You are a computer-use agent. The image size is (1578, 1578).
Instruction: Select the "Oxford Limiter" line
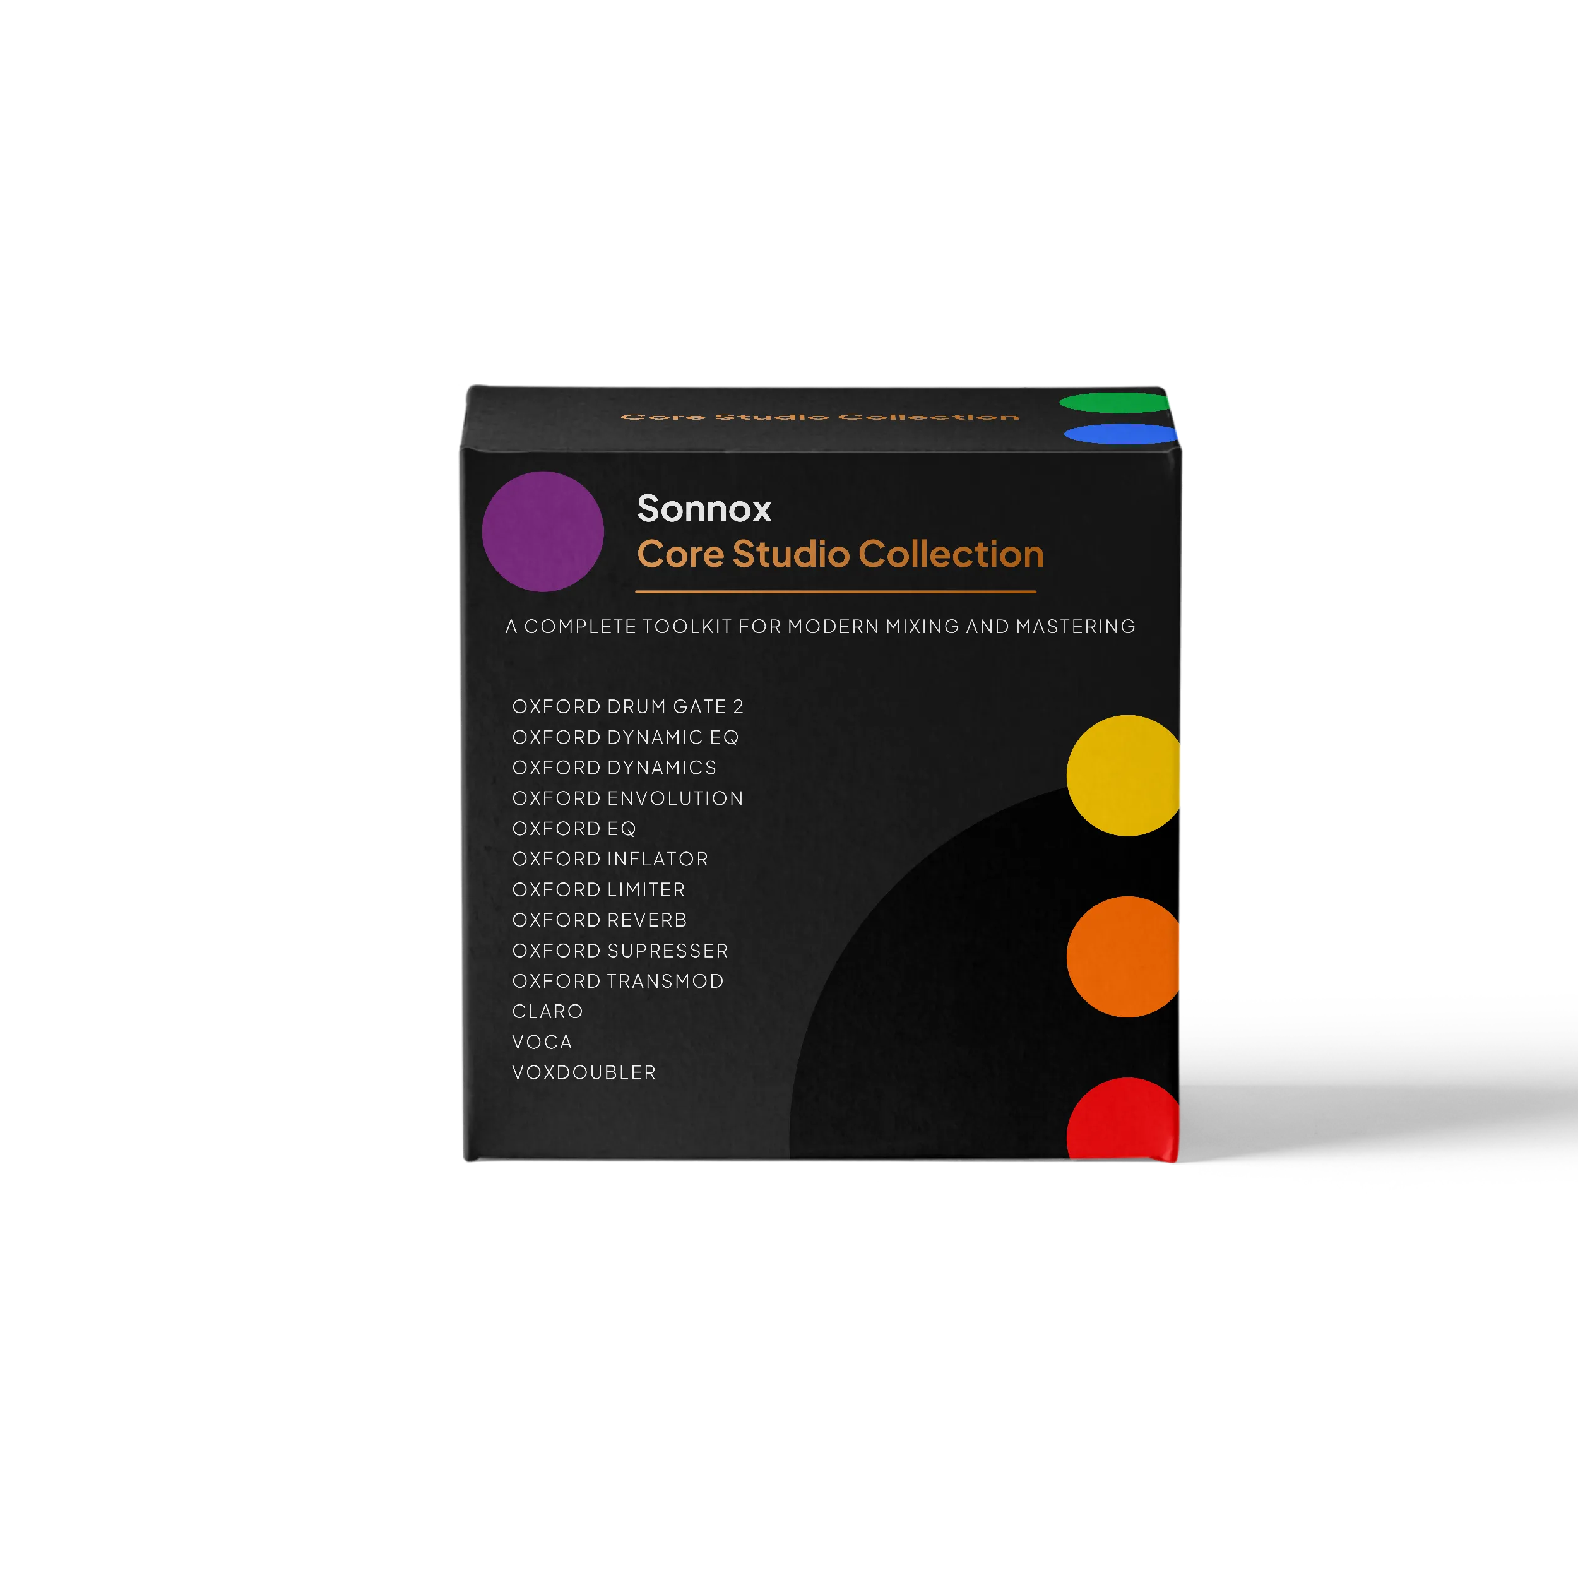click(598, 889)
